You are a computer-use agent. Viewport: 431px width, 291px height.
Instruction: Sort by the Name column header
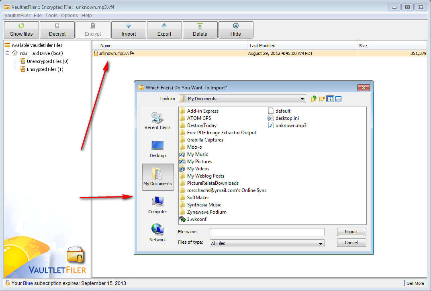pyautogui.click(x=173, y=46)
